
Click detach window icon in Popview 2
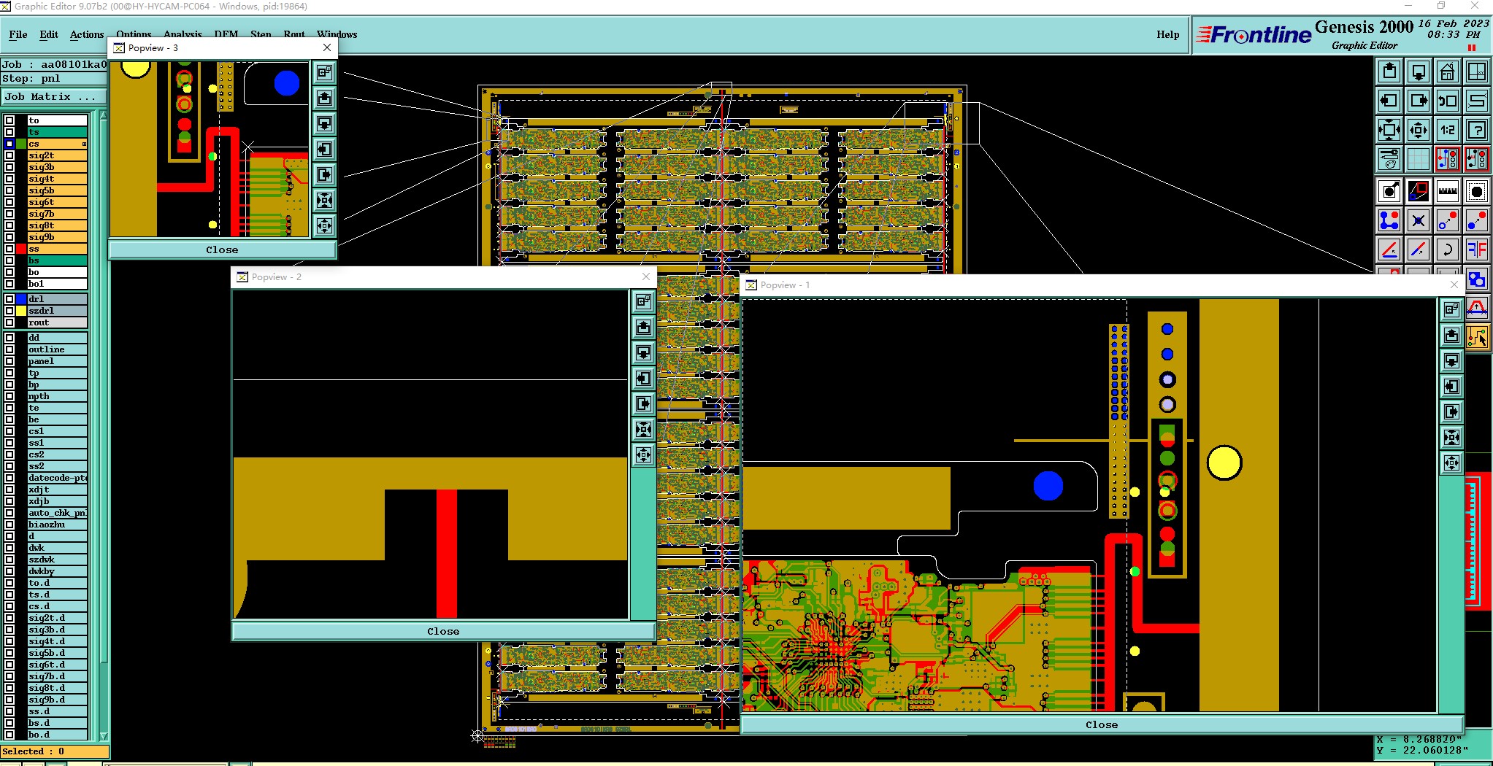(x=643, y=301)
